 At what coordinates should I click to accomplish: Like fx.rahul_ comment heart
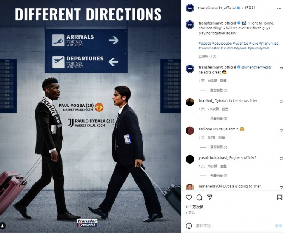point(281,102)
